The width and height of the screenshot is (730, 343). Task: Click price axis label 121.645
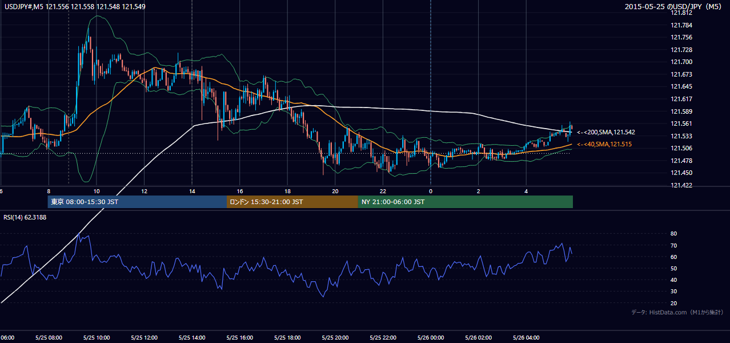(681, 87)
